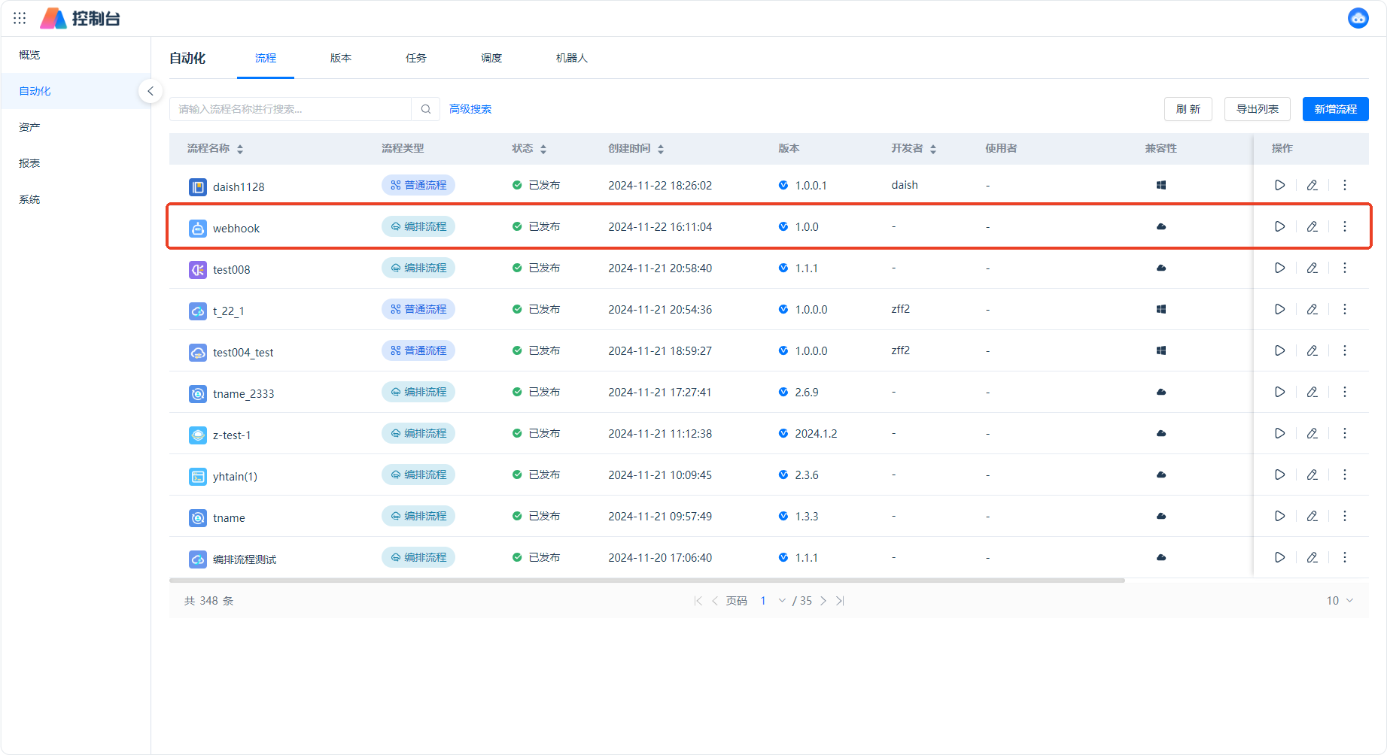Click the 刷新 button

1188,109
